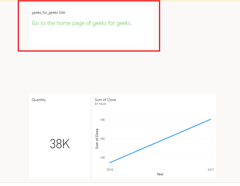The width and height of the screenshot is (240, 186).
Task: Select the line's 2017 end data point
Action: (211, 119)
